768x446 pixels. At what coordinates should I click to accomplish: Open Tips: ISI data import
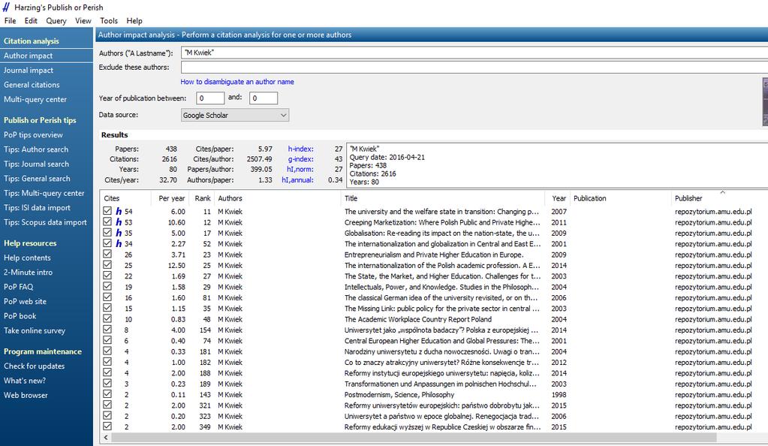pyautogui.click(x=38, y=208)
